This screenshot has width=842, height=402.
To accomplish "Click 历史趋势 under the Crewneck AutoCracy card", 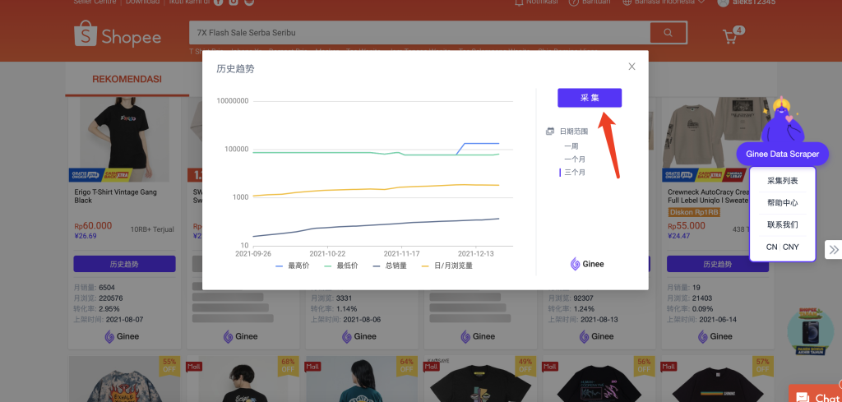I will 717,264.
